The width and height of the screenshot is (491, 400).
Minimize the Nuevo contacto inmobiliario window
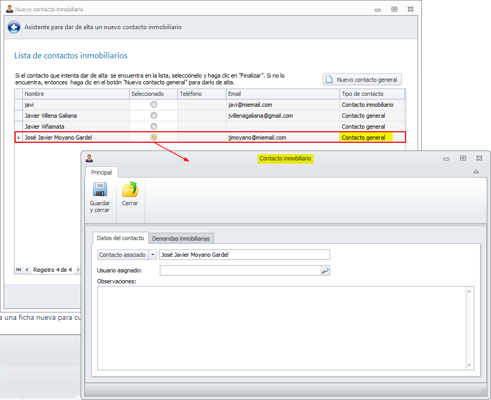(377, 10)
